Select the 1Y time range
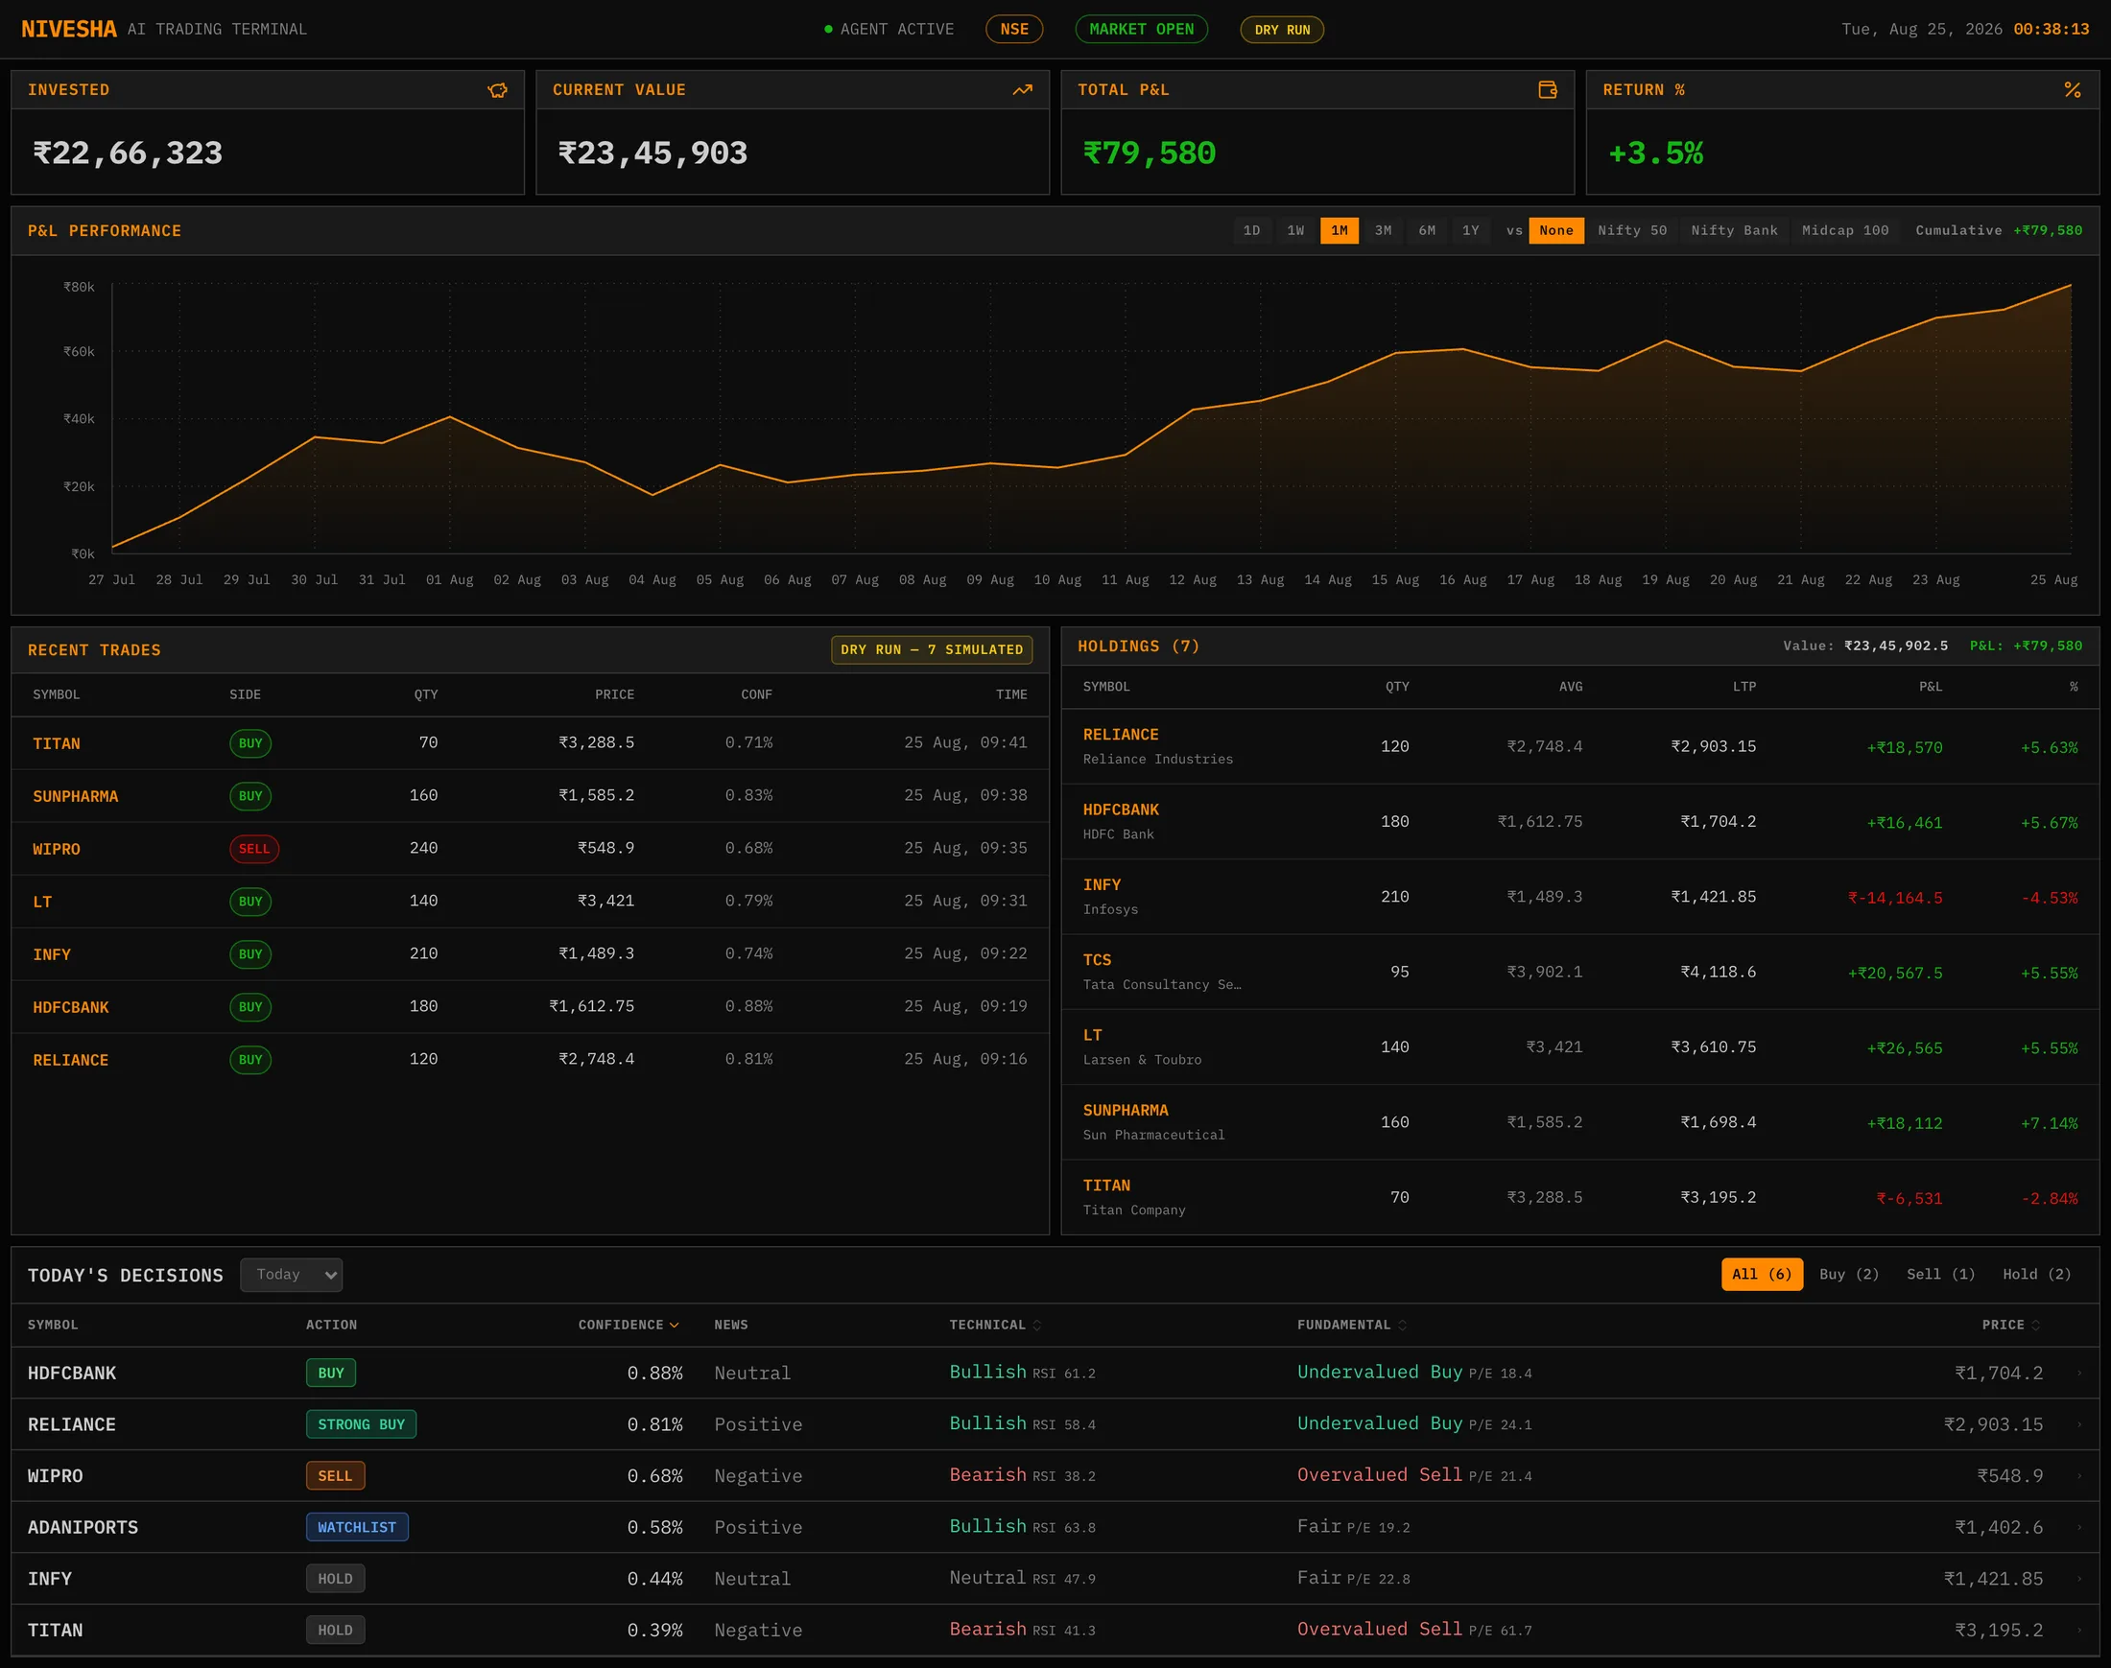 click(x=1471, y=230)
